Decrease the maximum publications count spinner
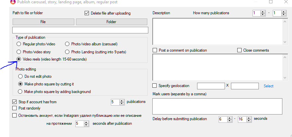 click(x=284, y=15)
